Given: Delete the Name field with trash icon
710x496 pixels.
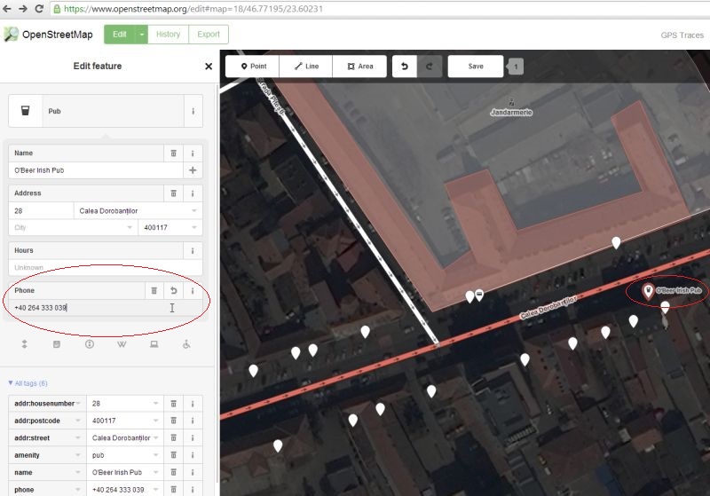Looking at the screenshot, I should [173, 154].
